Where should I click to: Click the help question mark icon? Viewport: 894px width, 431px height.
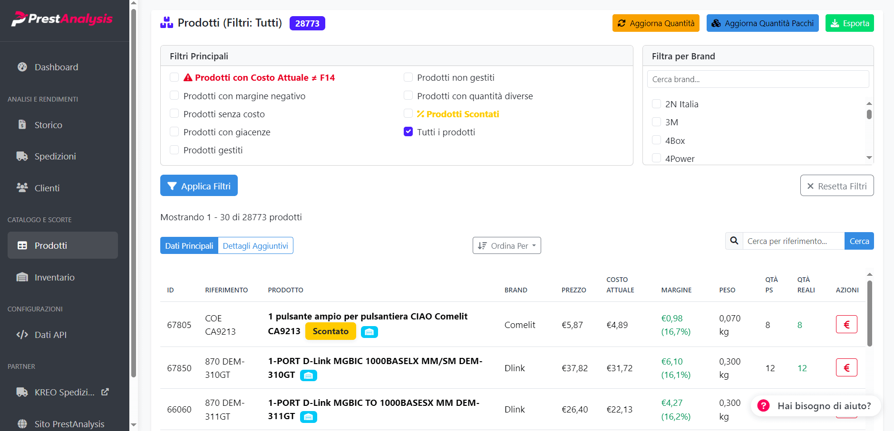[x=763, y=406]
